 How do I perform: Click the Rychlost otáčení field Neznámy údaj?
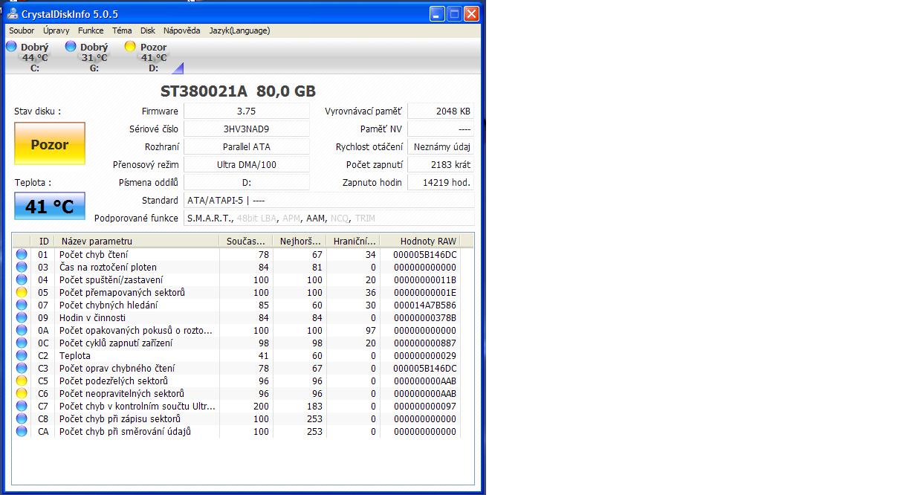441,146
